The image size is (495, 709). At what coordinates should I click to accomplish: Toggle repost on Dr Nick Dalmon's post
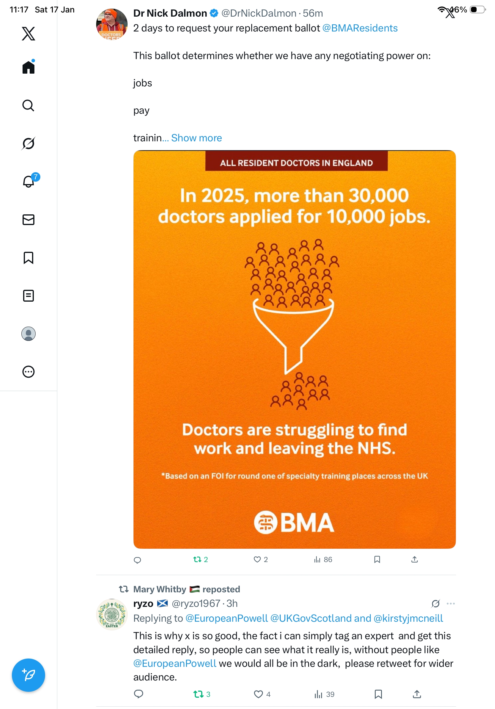pos(197,559)
